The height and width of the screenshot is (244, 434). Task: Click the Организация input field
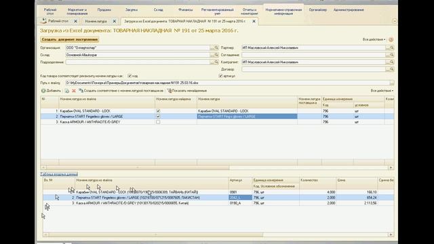point(138,47)
